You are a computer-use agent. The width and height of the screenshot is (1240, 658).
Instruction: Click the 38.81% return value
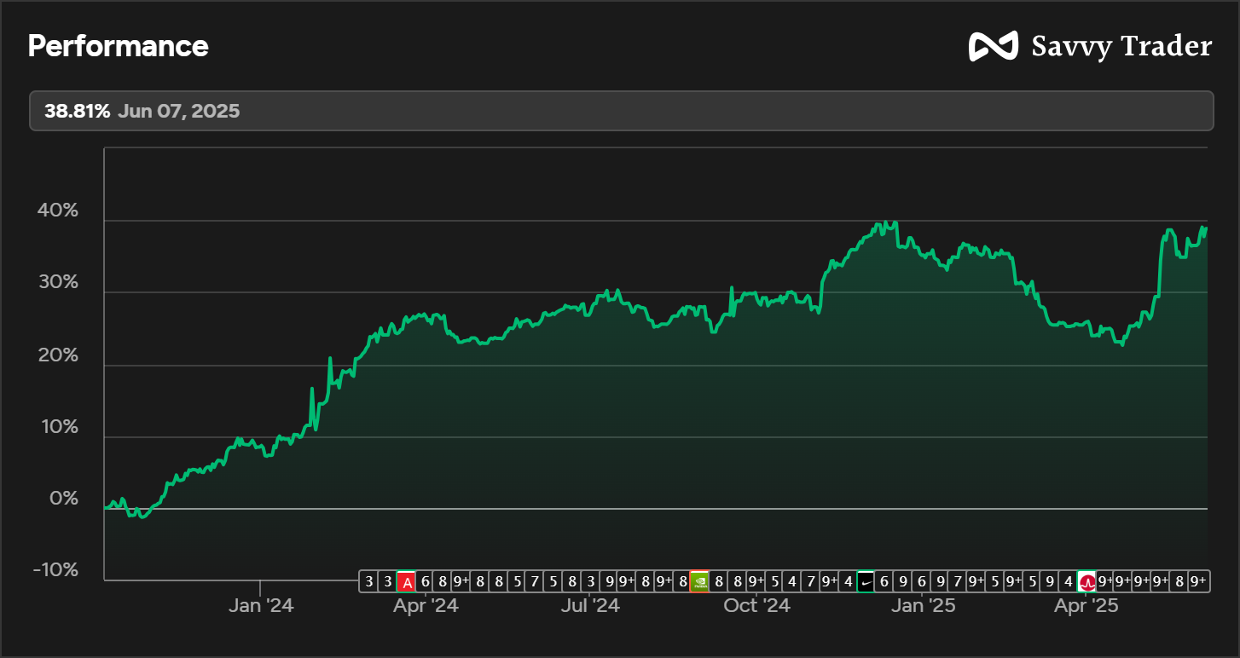point(78,111)
